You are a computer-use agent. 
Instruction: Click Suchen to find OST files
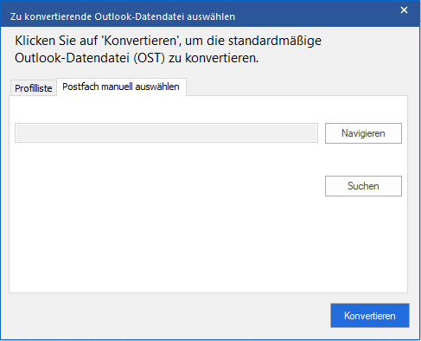click(x=363, y=186)
